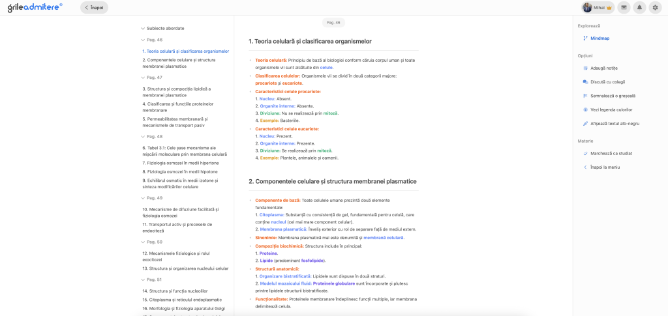The width and height of the screenshot is (668, 316).
Task: Open the messages envelope icon
Action: tap(624, 8)
